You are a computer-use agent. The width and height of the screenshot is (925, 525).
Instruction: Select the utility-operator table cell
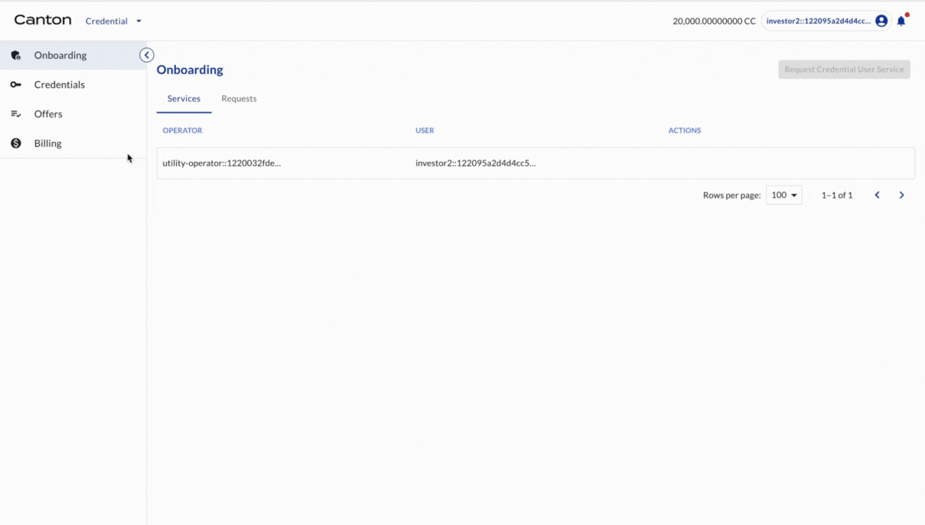pos(222,164)
